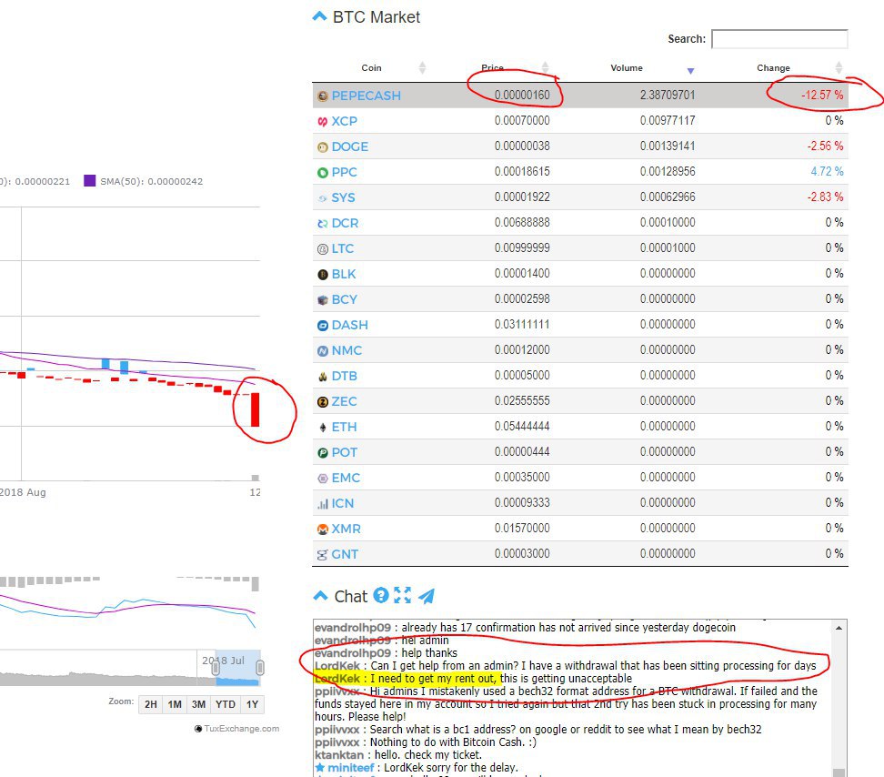Collapse the Chat panel
Screen dimensions: 884x777
(320, 595)
